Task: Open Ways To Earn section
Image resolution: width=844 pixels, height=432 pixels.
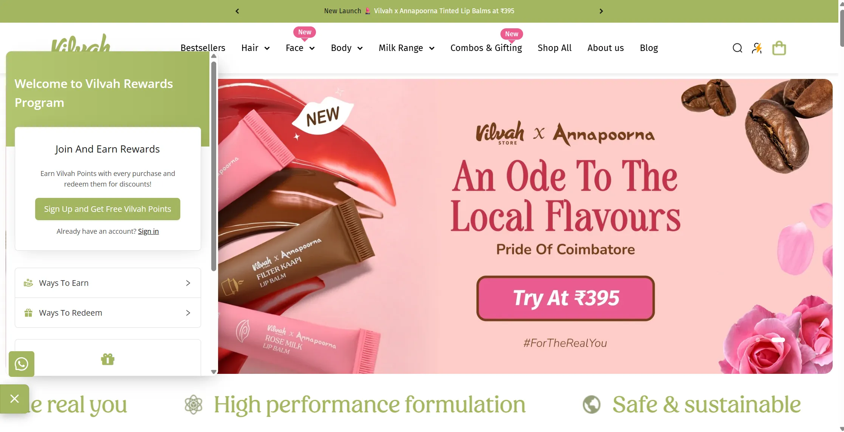Action: pos(108,283)
